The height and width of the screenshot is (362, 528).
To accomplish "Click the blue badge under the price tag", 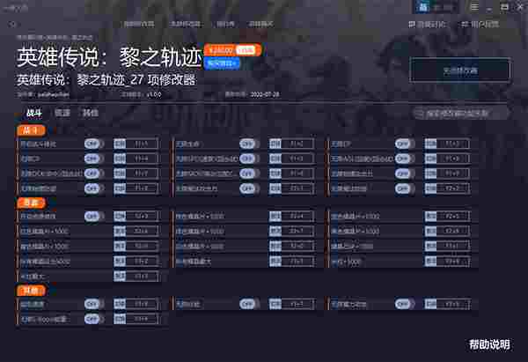I will pyautogui.click(x=222, y=63).
